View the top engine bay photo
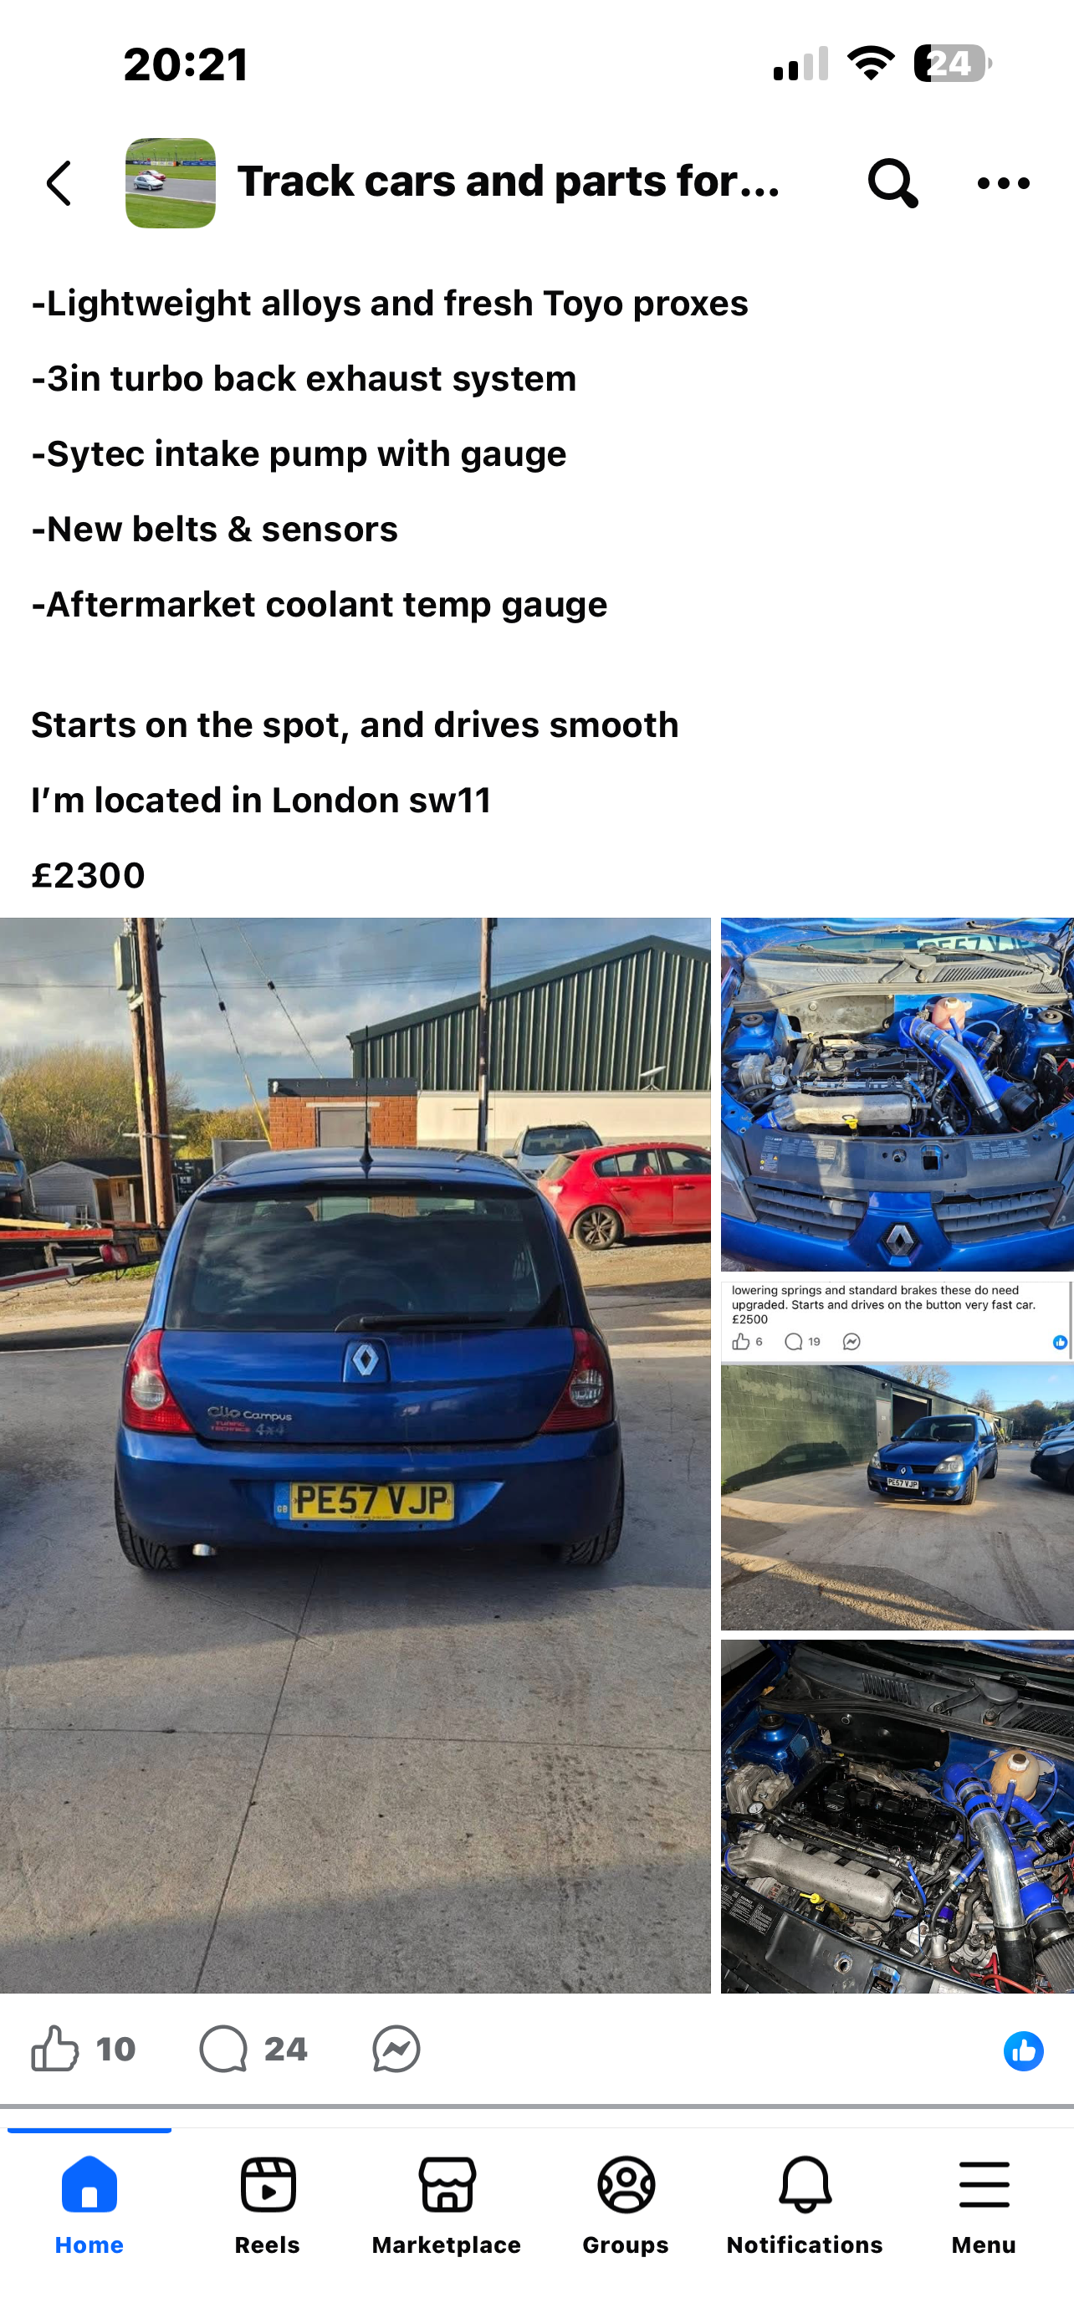1074x2324 pixels. [x=898, y=1094]
